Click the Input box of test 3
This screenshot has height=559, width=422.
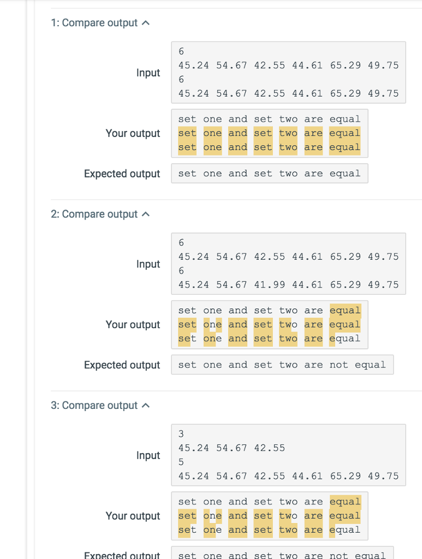[x=288, y=455]
